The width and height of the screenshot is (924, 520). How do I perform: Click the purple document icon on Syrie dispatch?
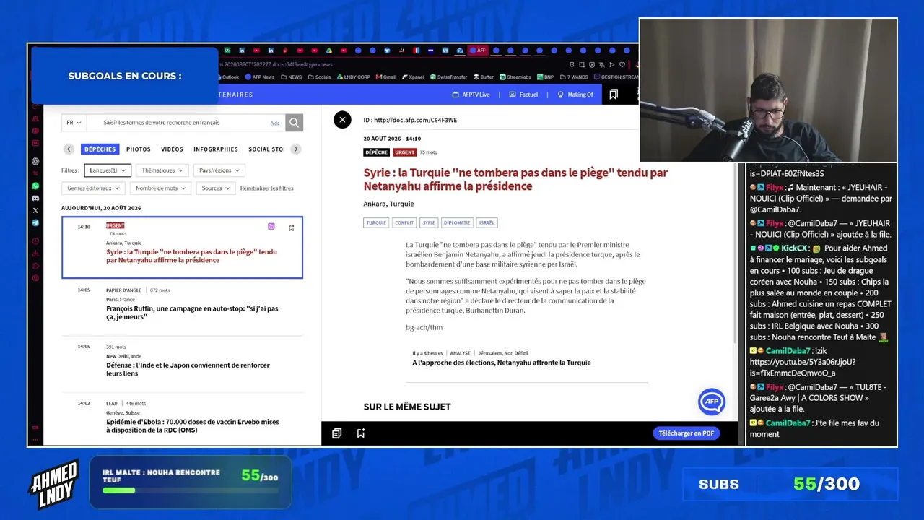(x=271, y=227)
